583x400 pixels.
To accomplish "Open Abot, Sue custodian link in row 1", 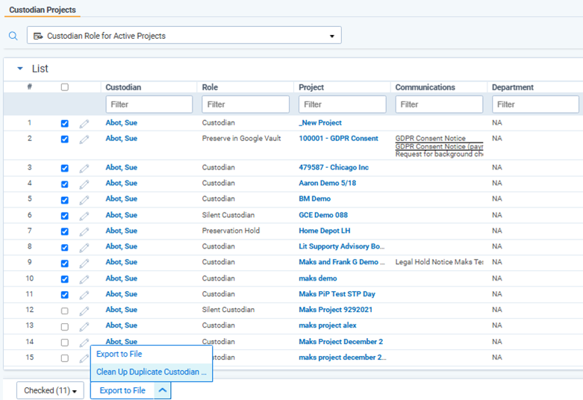I will coord(121,122).
